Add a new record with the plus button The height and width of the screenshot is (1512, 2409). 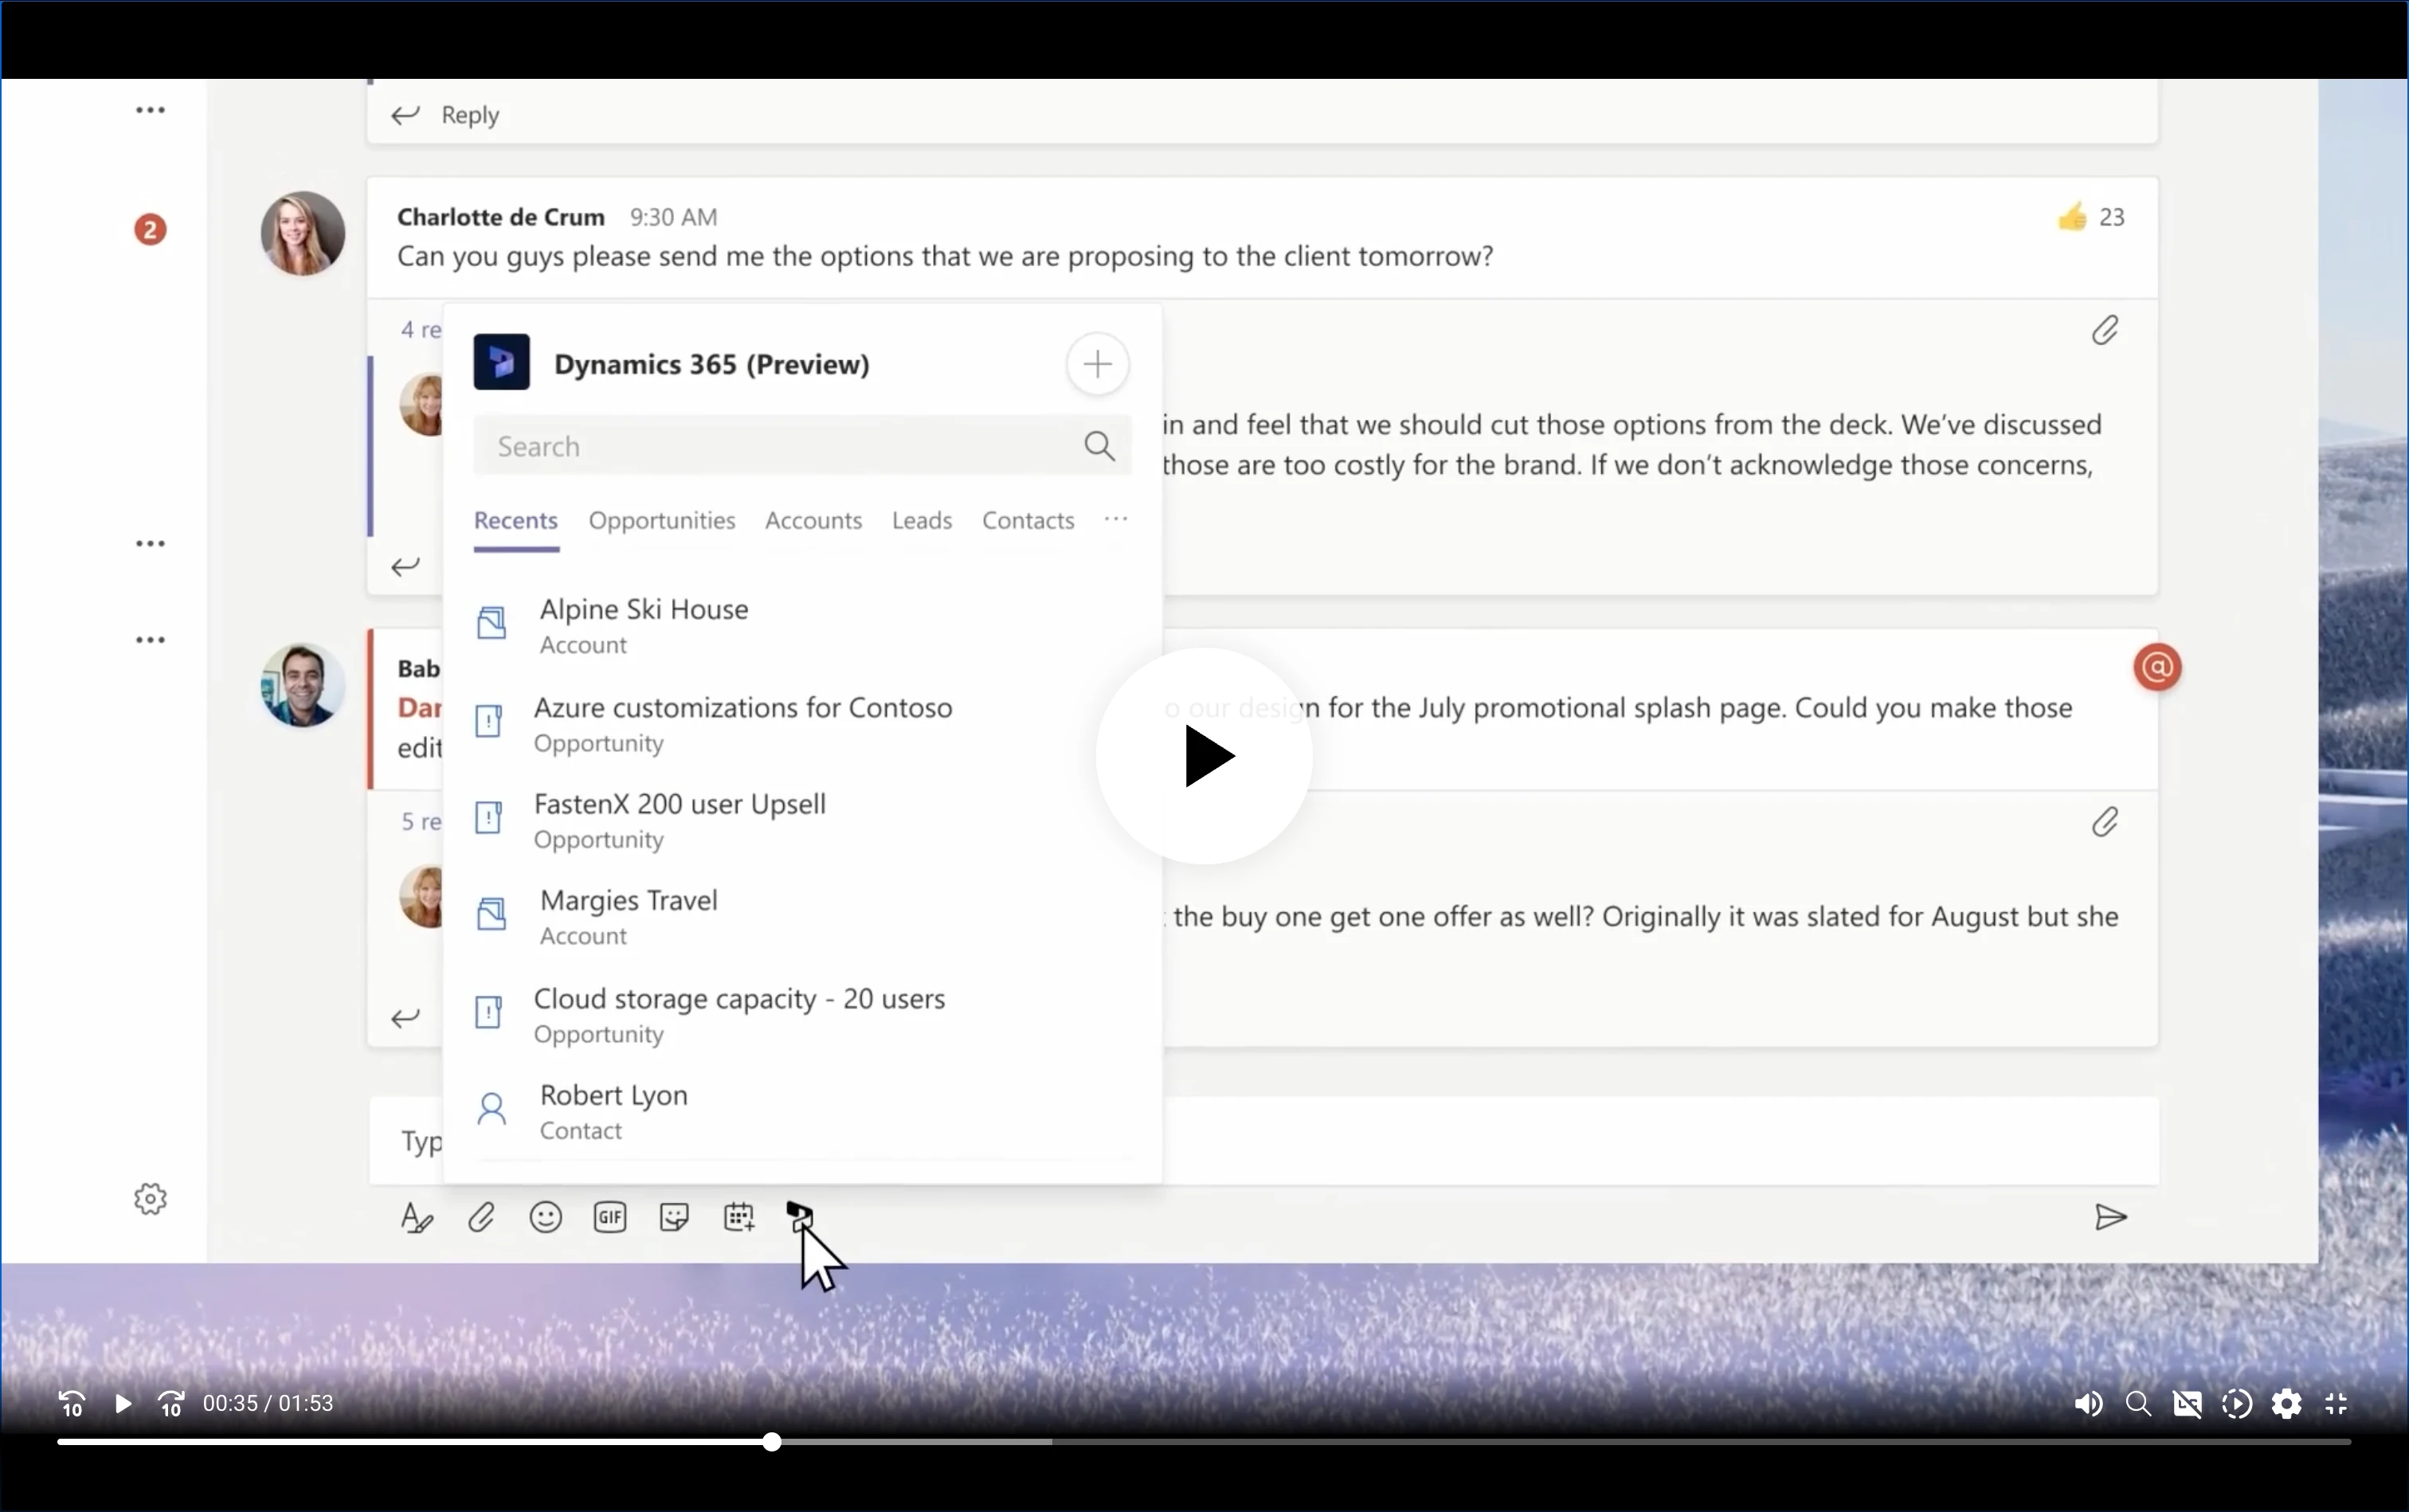pyautogui.click(x=1097, y=364)
